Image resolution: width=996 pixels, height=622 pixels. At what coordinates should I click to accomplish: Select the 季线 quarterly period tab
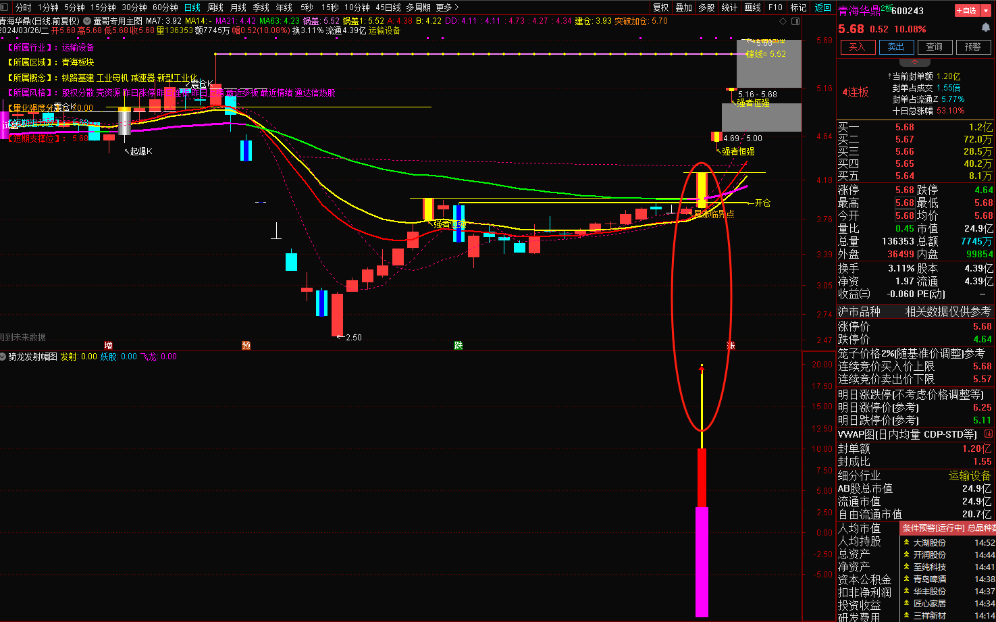(x=261, y=7)
